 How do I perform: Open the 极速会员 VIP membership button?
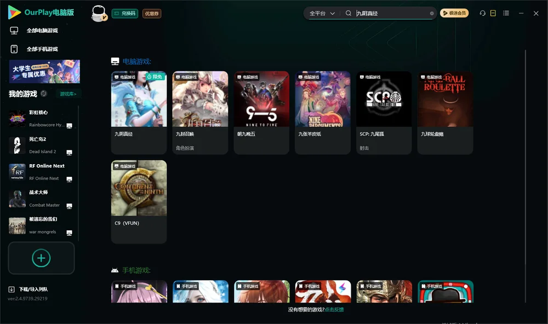click(x=454, y=13)
